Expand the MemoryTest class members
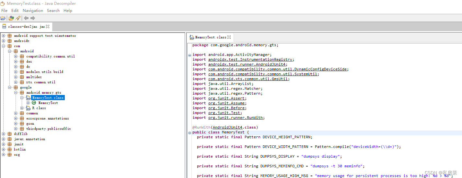Viewport: 462px width, 178px height. pos(28,103)
